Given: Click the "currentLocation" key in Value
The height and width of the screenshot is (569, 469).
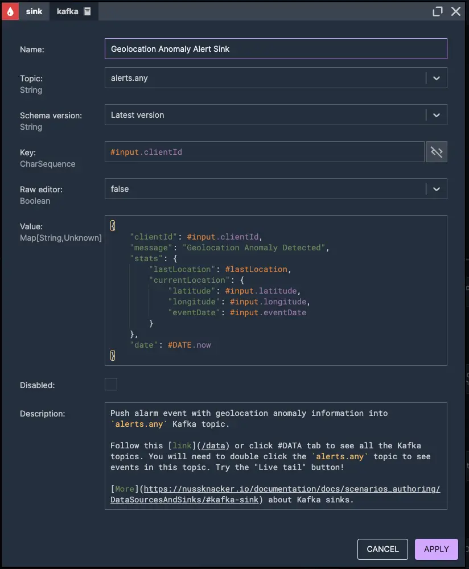Looking at the screenshot, I should 189,280.
